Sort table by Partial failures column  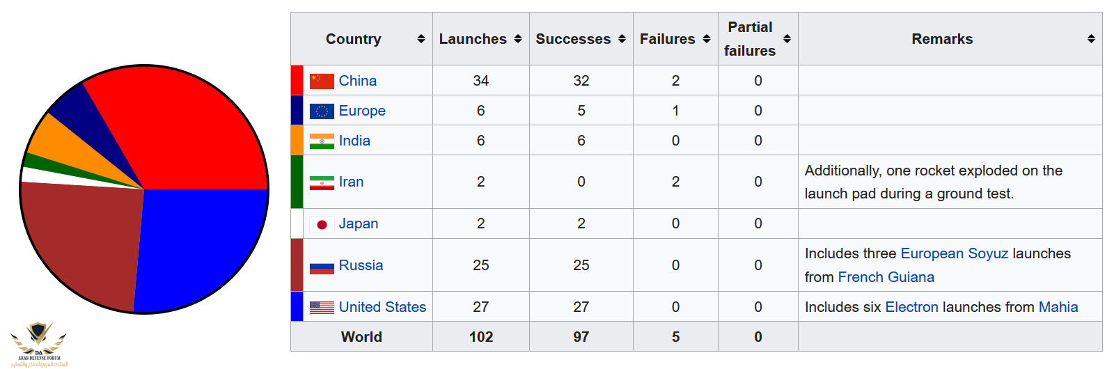(787, 39)
